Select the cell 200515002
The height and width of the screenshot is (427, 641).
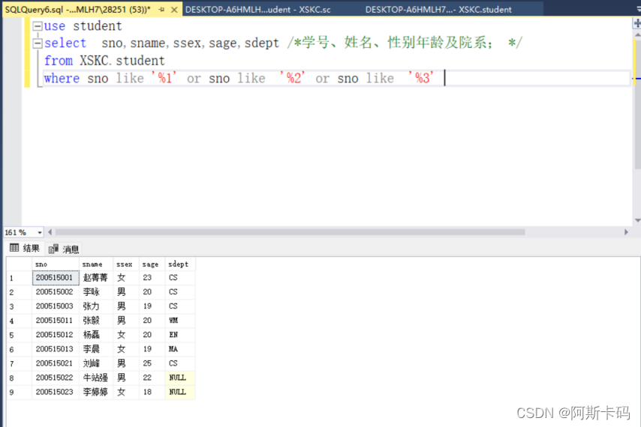[56, 292]
